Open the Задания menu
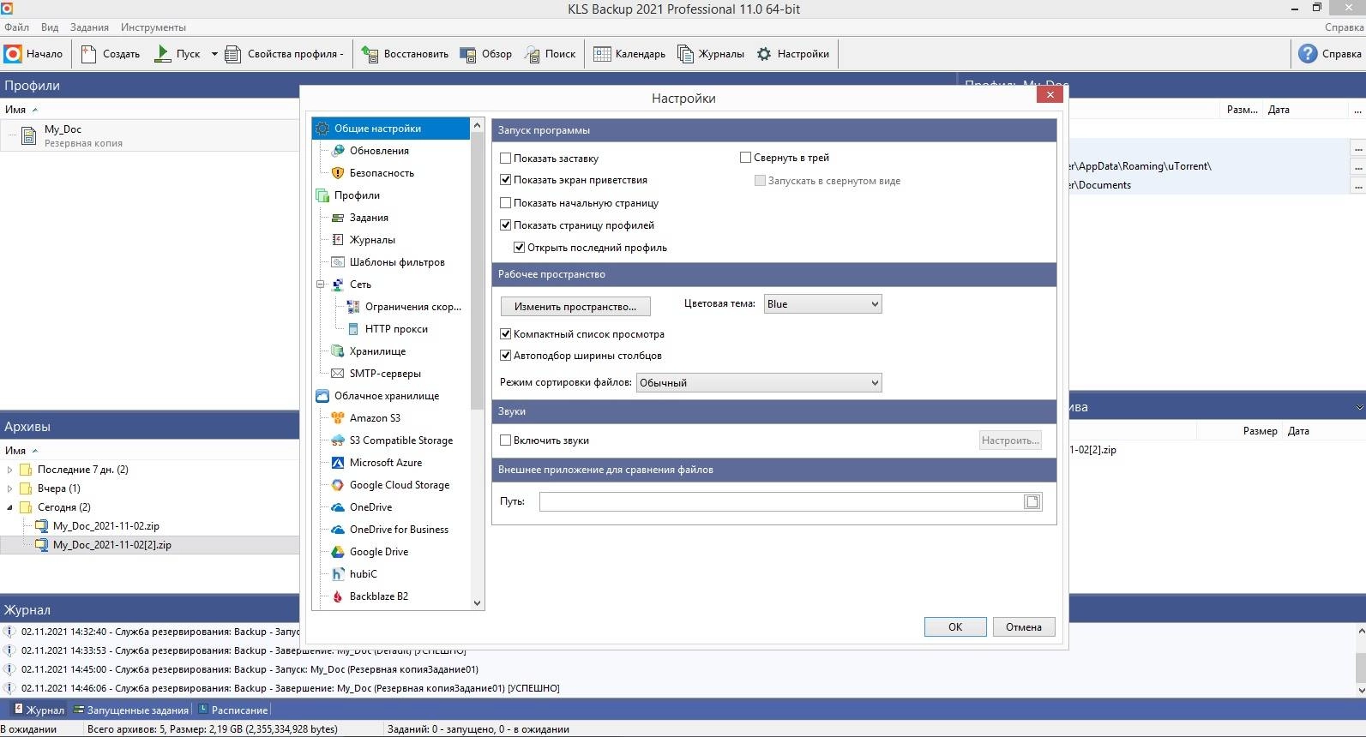Screen dimensions: 1366x737 pyautogui.click(x=89, y=27)
